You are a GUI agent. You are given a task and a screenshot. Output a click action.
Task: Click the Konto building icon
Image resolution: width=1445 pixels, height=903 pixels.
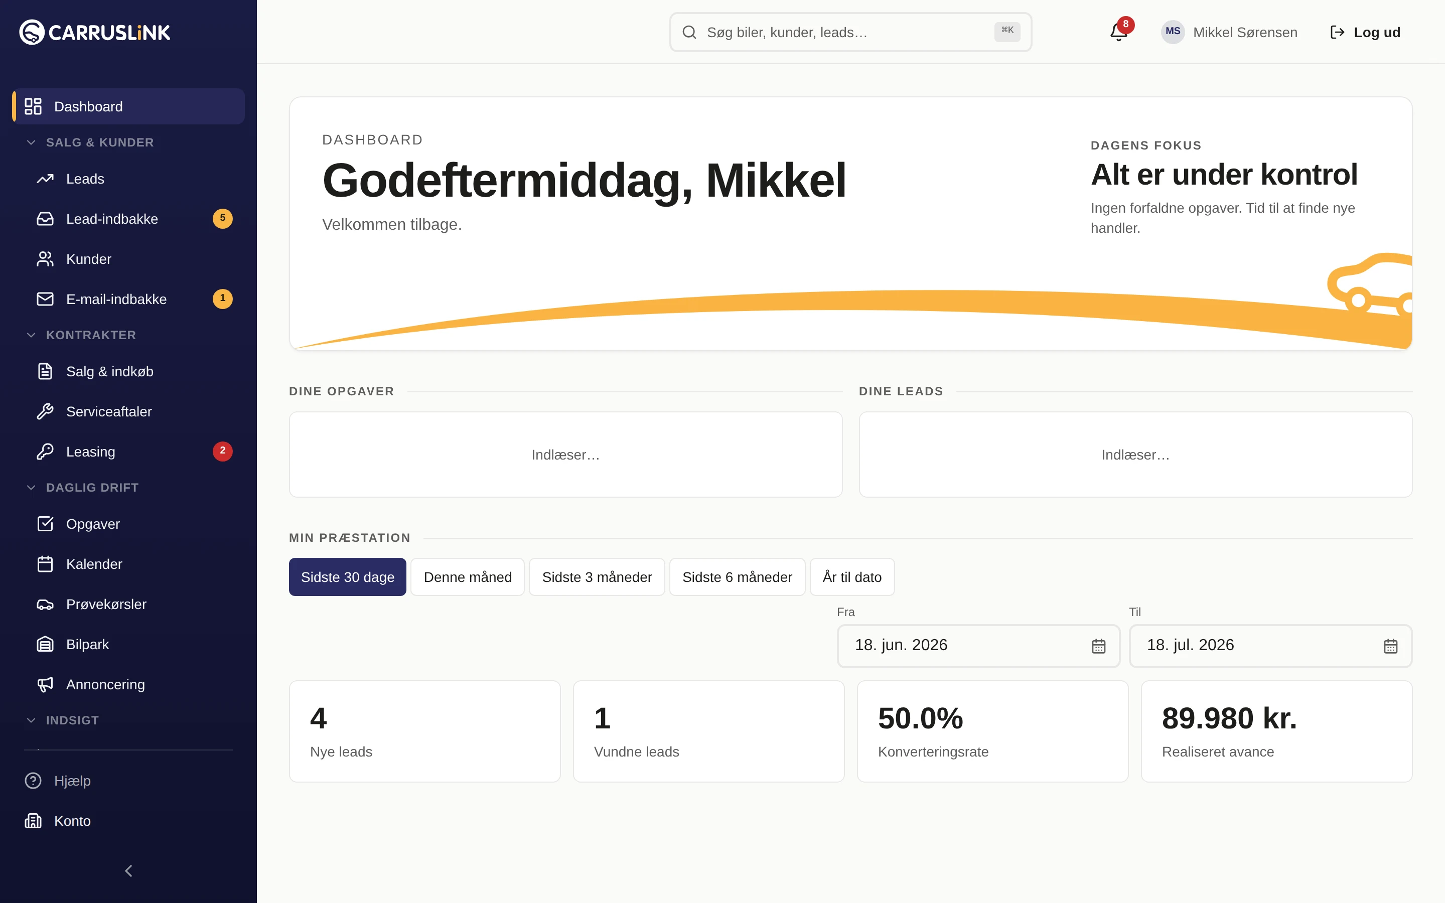(x=33, y=820)
